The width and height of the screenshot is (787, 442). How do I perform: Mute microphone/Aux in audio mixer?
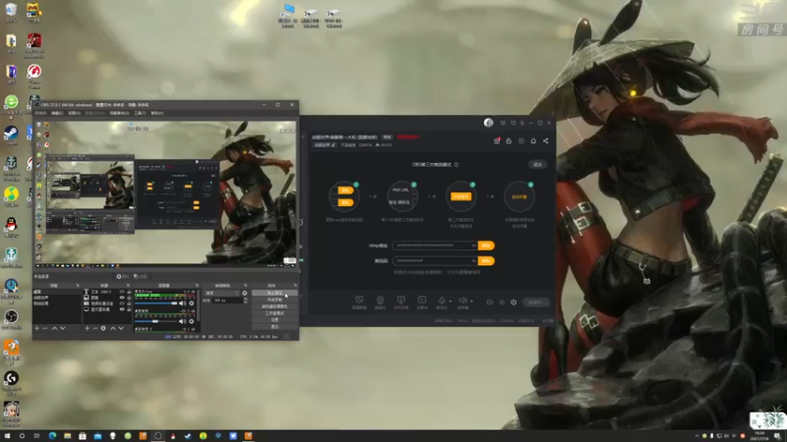coord(182,304)
